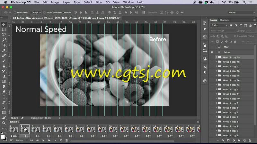Go to previous frame in Timeline
The height and width of the screenshot is (144, 257).
[37, 140]
